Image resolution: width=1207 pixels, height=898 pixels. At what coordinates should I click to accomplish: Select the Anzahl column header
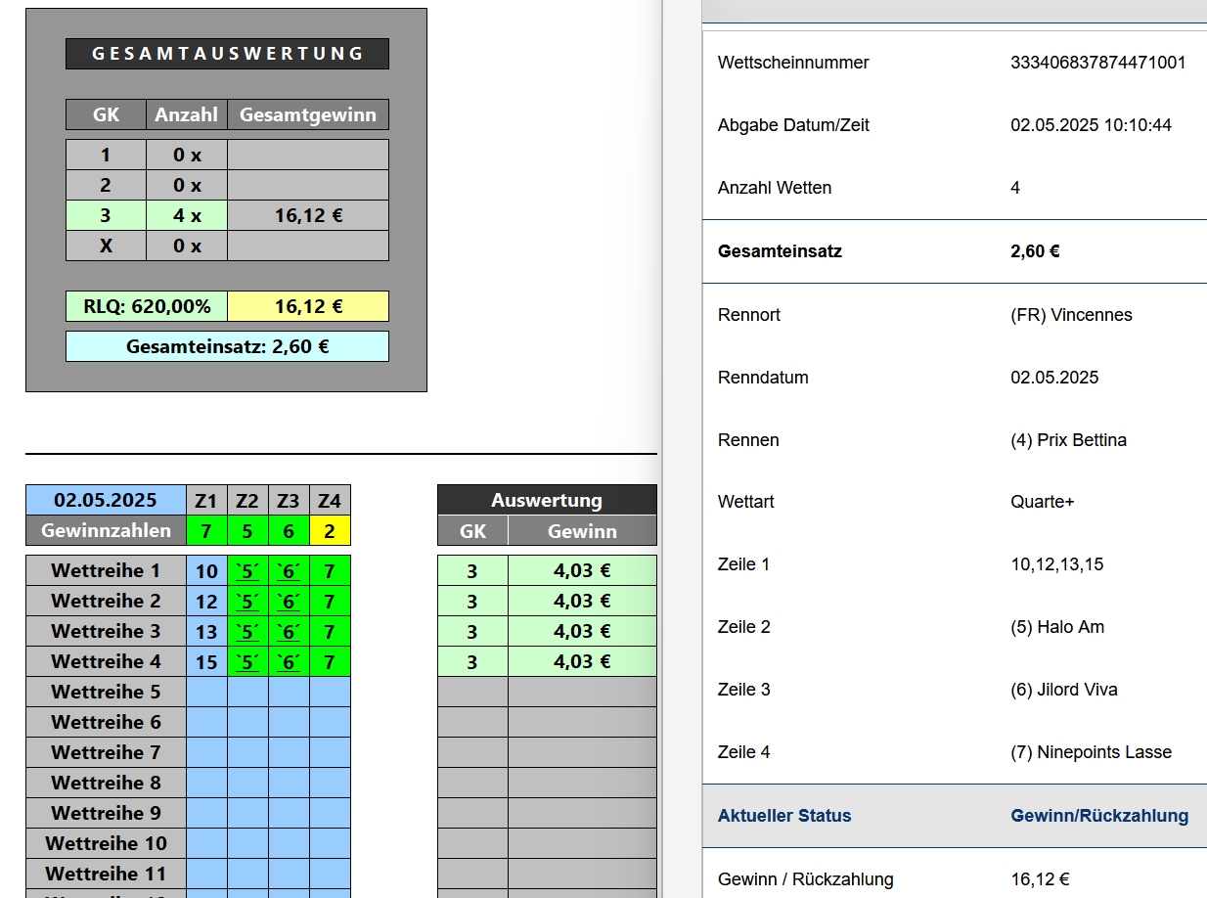tap(187, 114)
